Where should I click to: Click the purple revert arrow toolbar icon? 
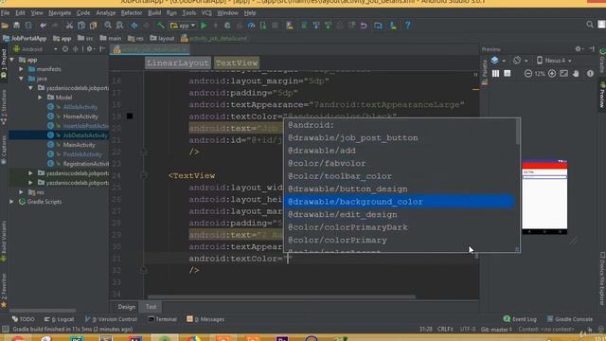coord(364,26)
